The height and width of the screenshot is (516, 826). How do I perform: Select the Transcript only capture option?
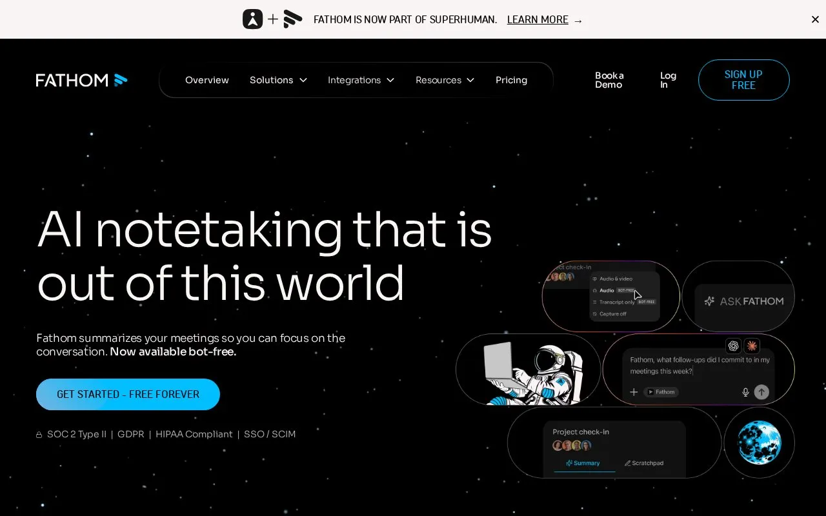click(624, 302)
